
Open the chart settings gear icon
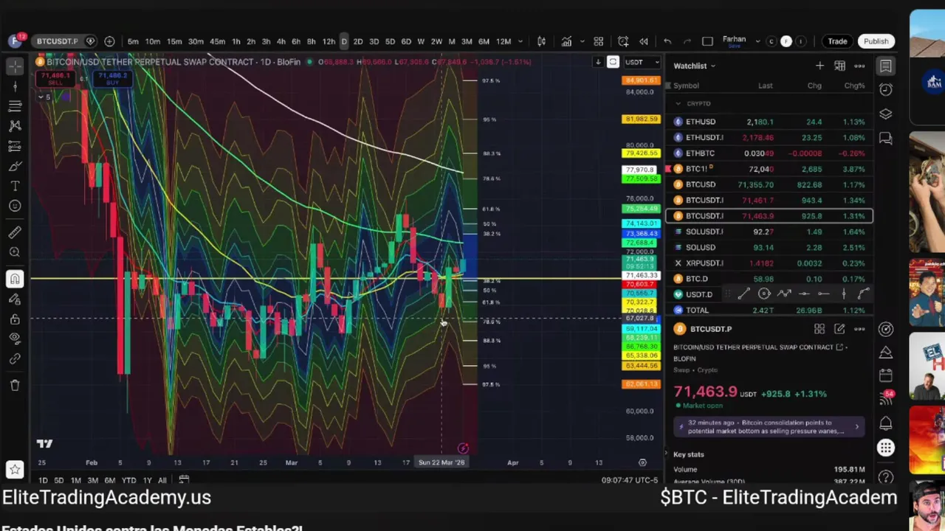tap(642, 462)
